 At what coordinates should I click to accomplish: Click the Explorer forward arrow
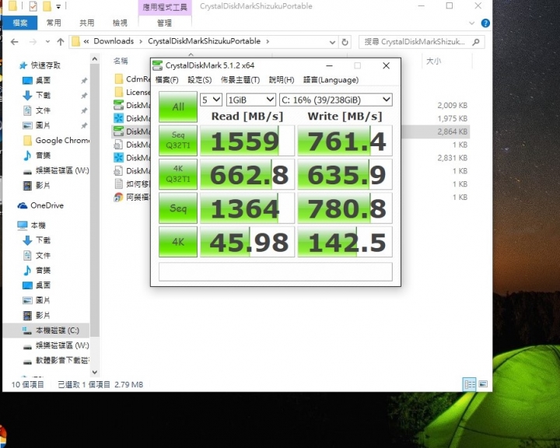33,42
